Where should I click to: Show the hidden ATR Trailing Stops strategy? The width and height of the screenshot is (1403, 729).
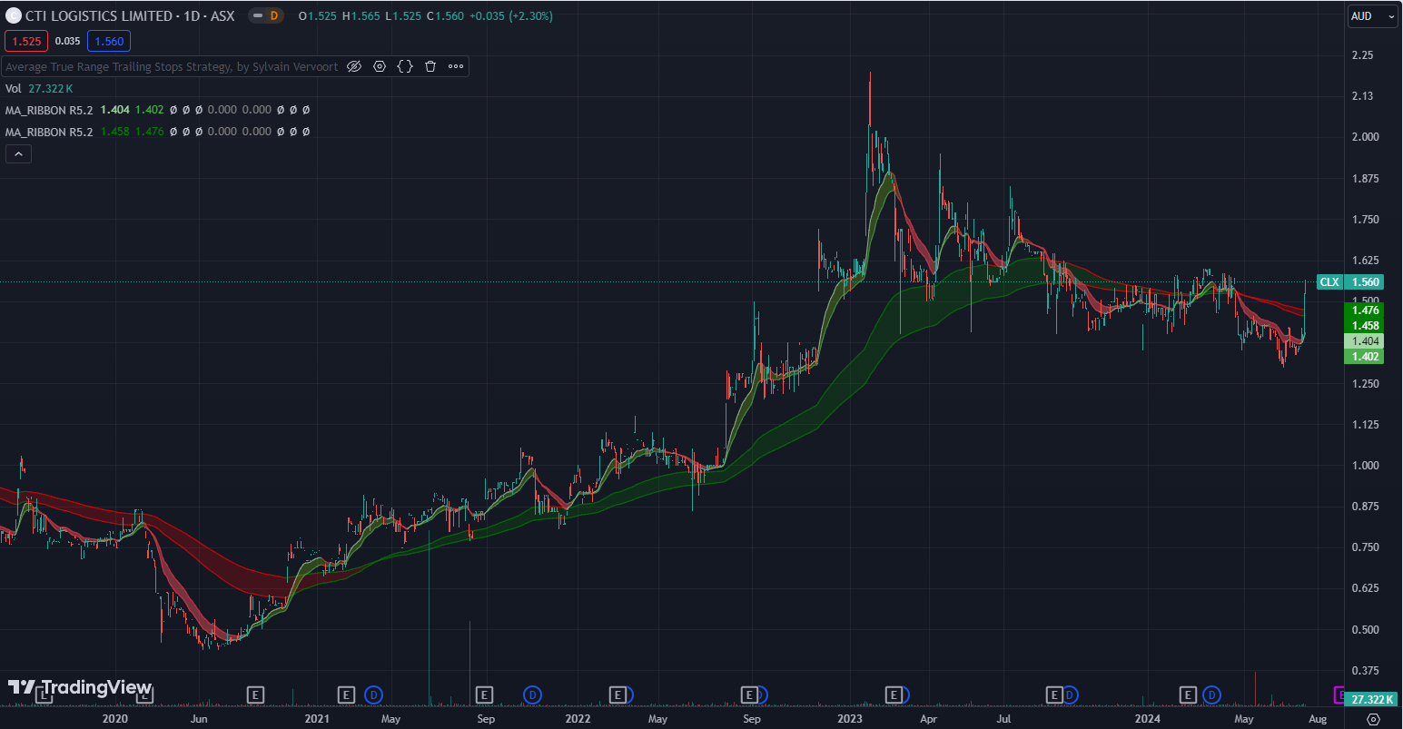[354, 66]
